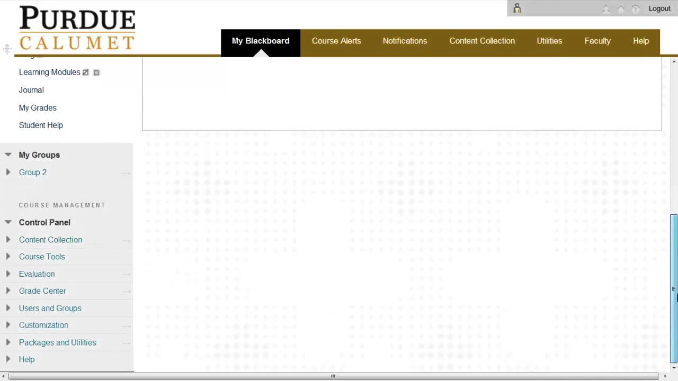Expand the Content Collection triangle in sidebar
Viewport: 678px width, 381px height.
pyautogui.click(x=8, y=239)
